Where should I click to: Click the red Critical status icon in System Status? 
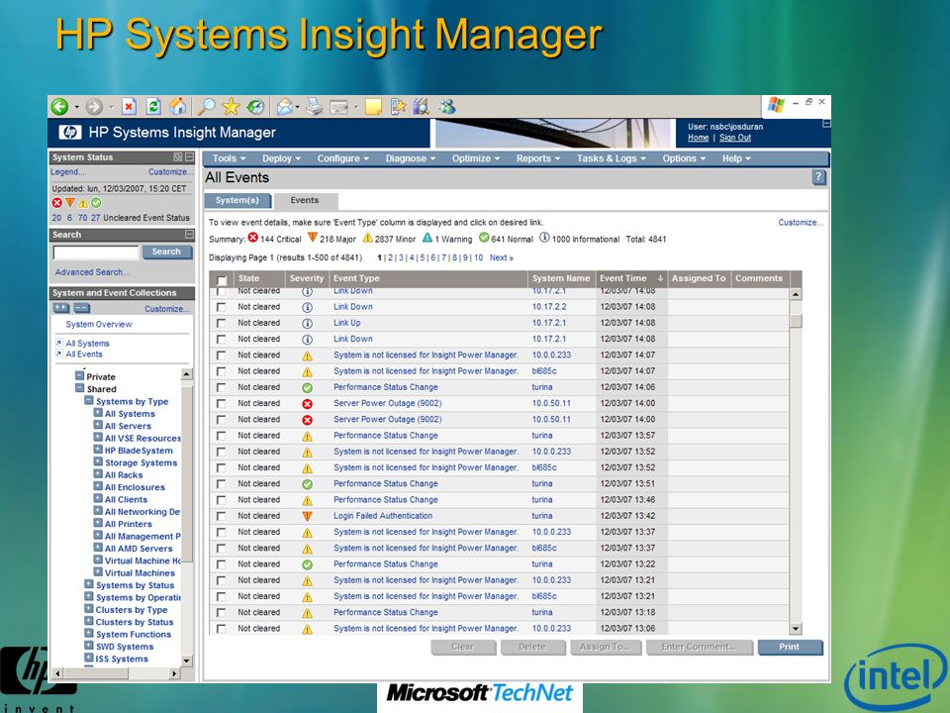57,203
